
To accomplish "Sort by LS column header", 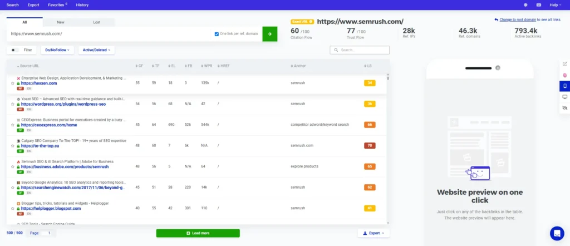I will pos(368,66).
